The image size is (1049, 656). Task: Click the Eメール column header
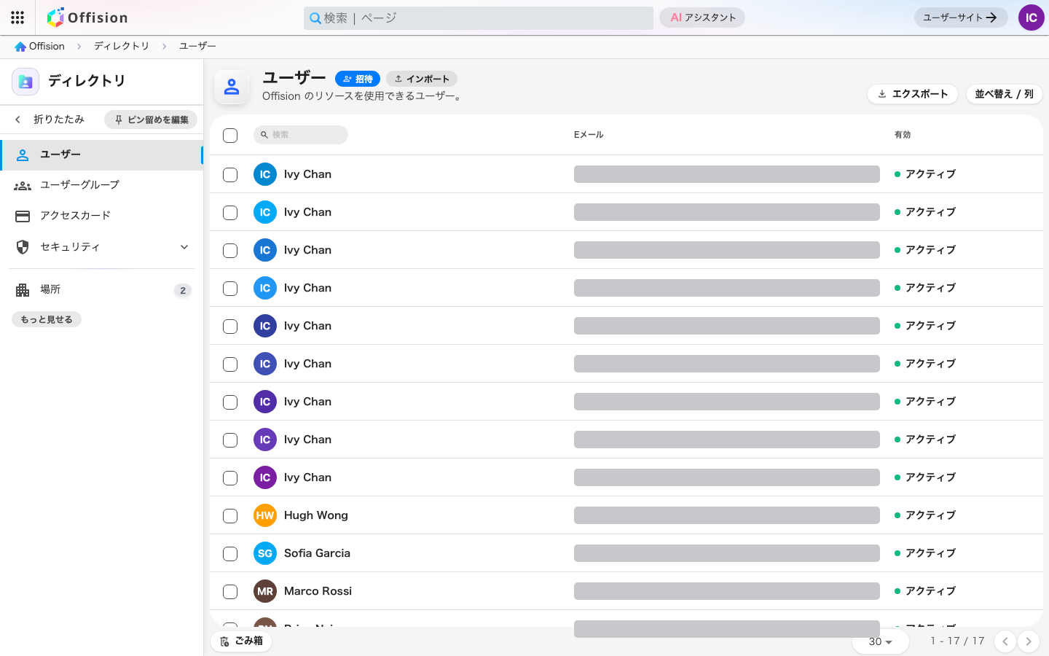click(x=589, y=135)
